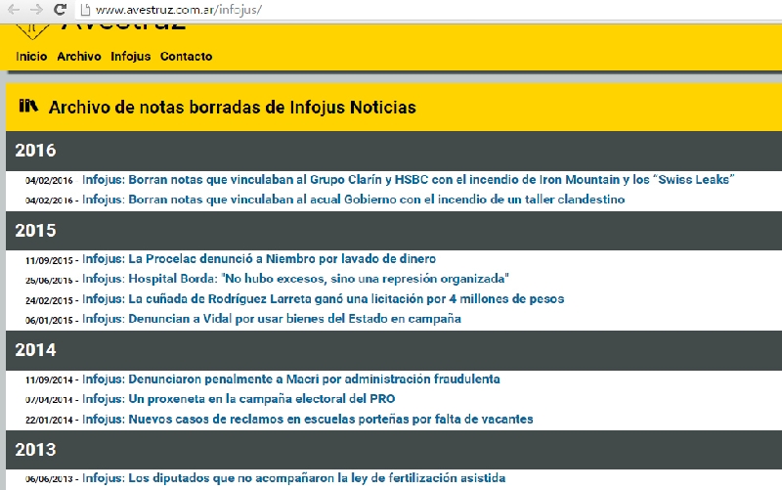782x490 pixels.
Task: Select Infojus in the navigation menu
Action: (130, 57)
